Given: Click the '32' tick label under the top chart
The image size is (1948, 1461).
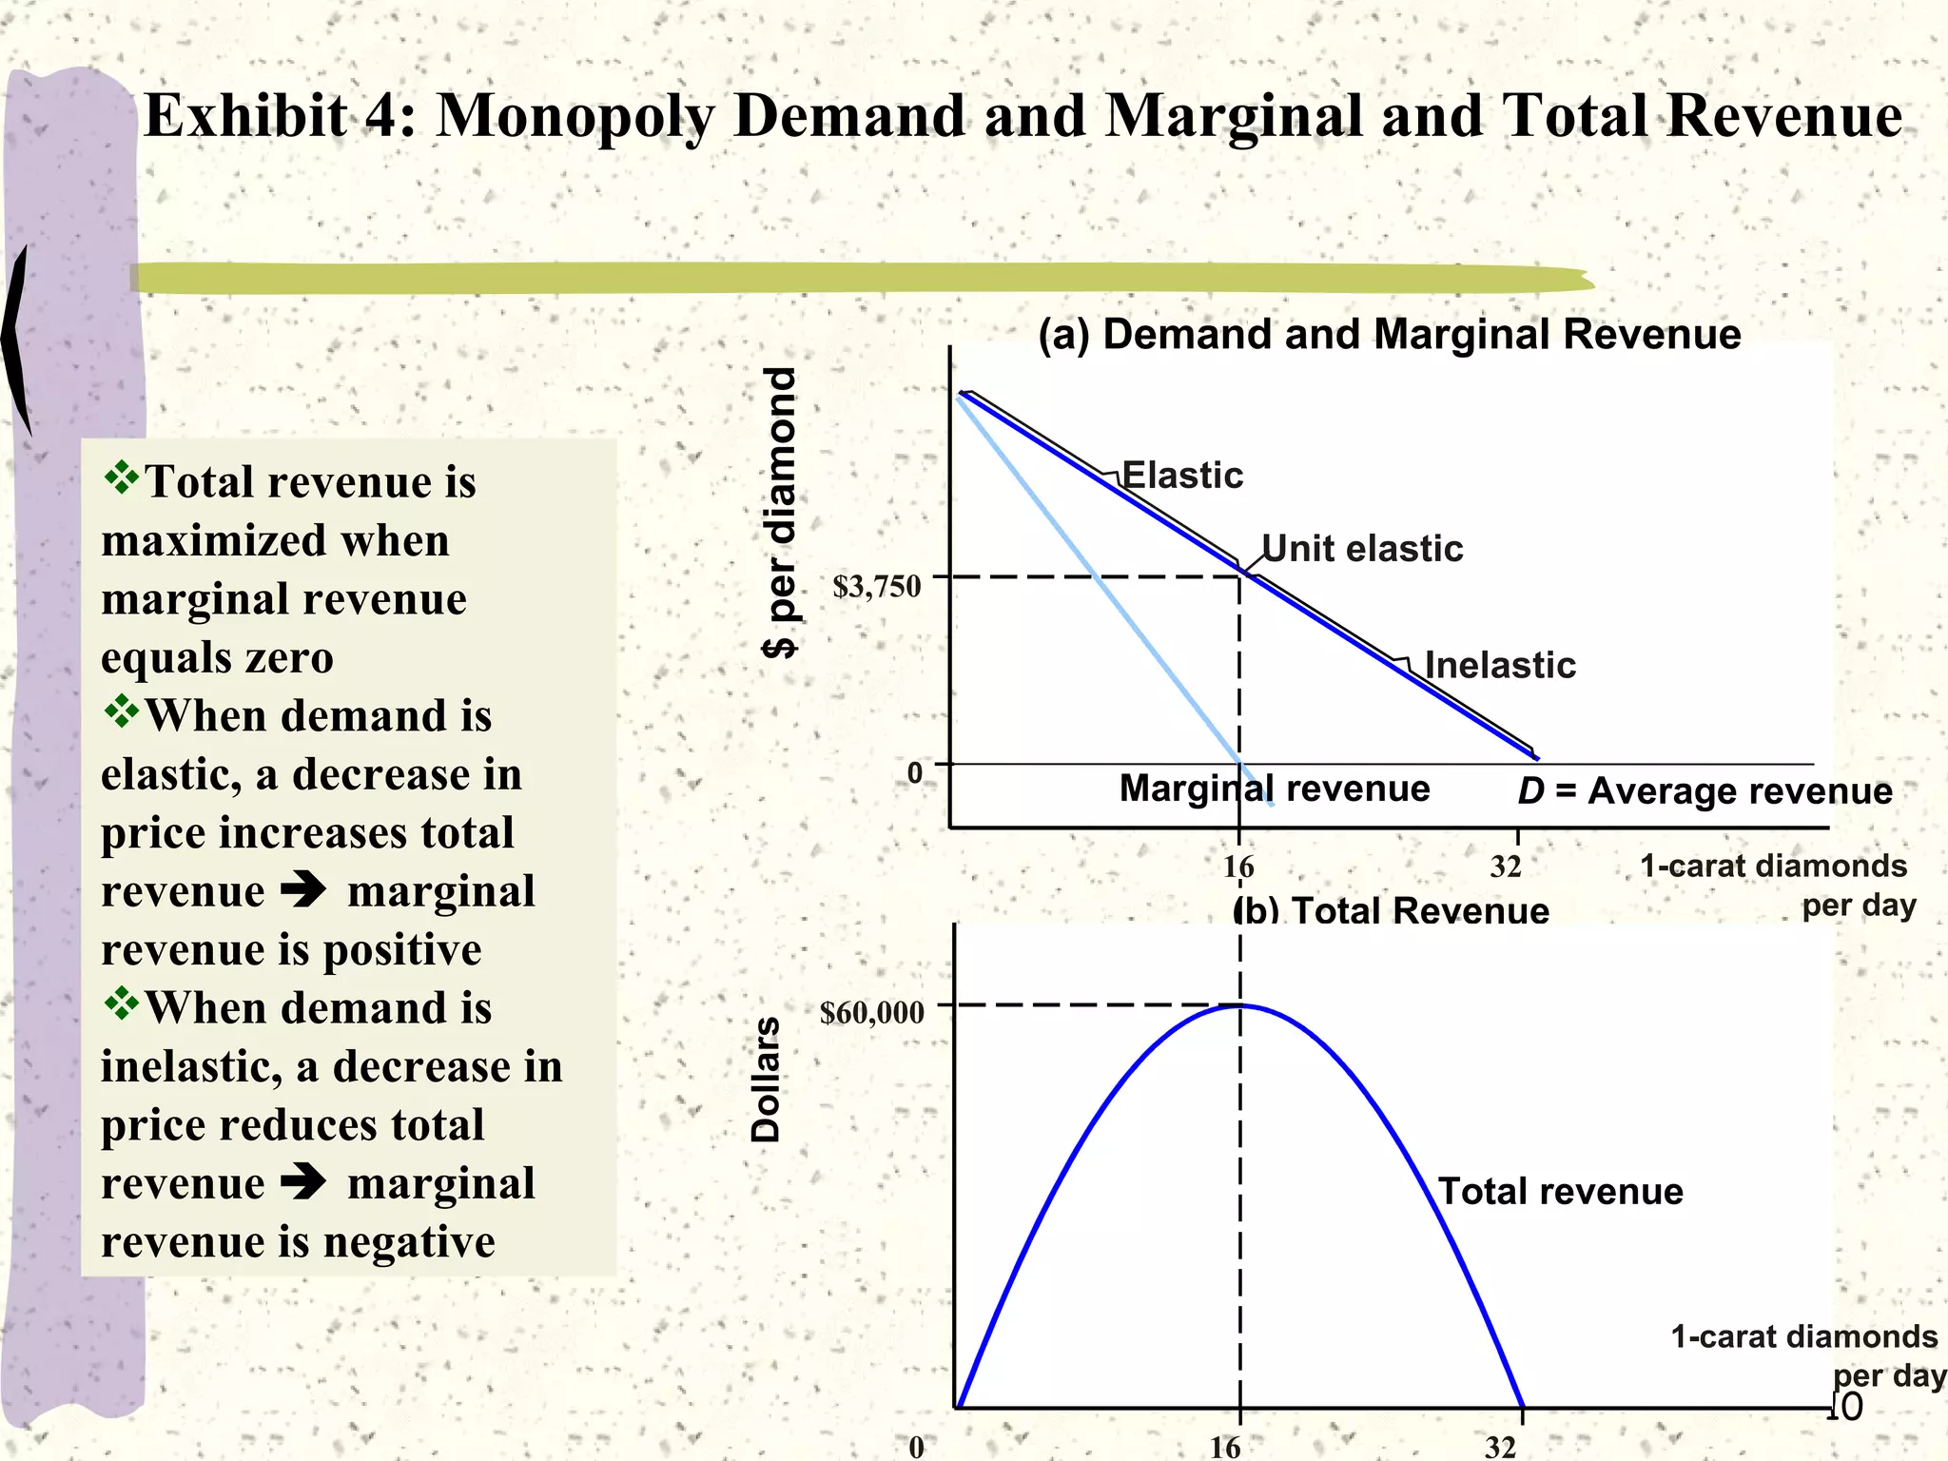Looking at the screenshot, I should tap(1506, 867).
